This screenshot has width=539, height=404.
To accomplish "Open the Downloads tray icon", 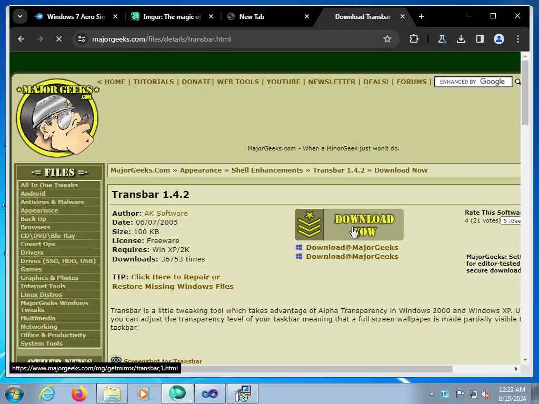I will tap(461, 39).
